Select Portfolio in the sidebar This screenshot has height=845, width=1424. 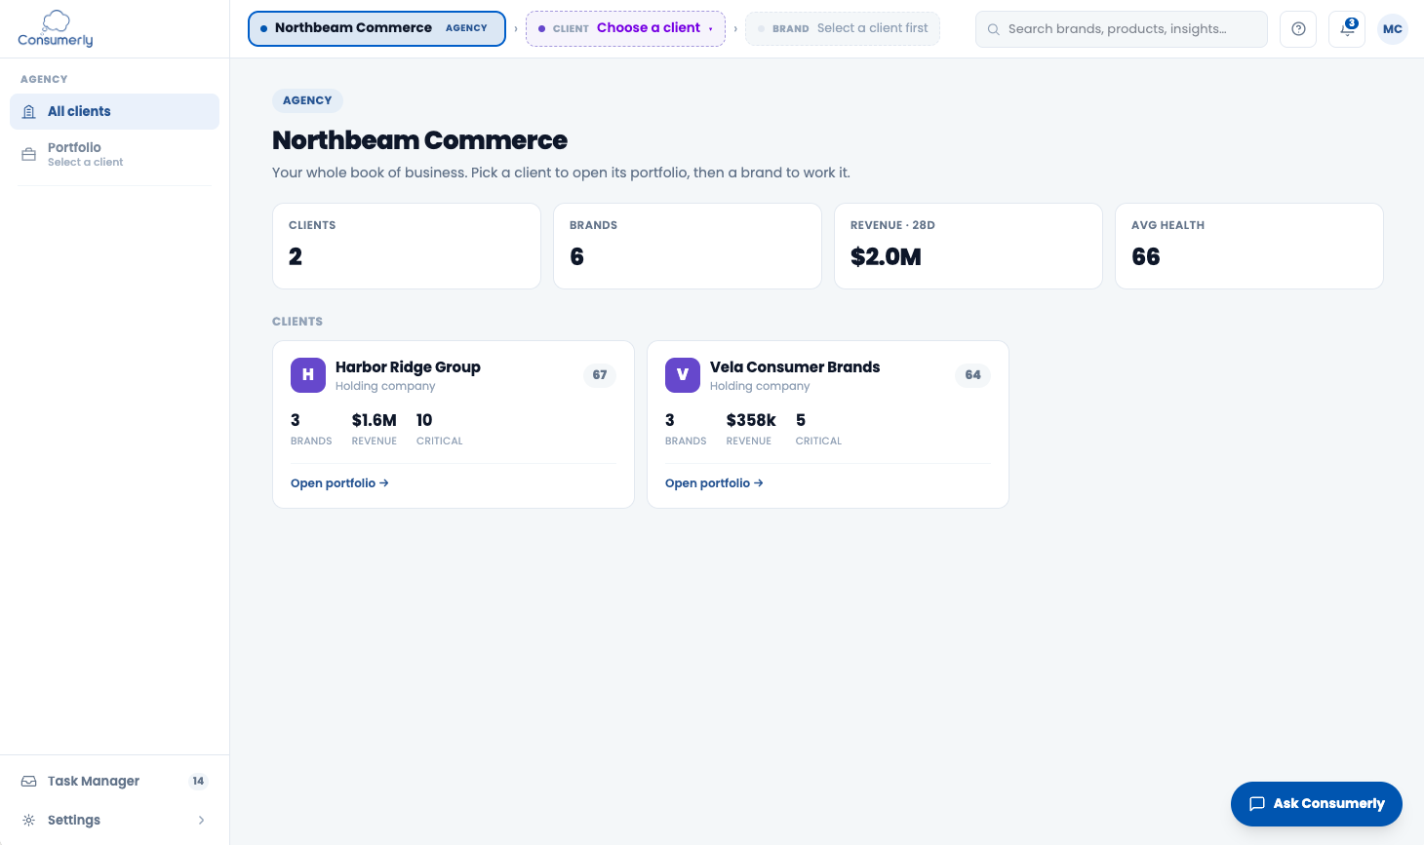[x=114, y=154]
